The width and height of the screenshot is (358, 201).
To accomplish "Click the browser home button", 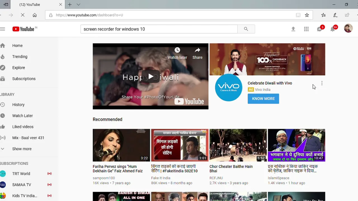I will [35, 15].
